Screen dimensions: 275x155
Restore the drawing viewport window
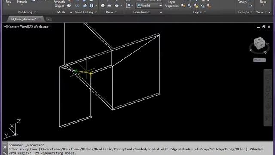[263, 27]
